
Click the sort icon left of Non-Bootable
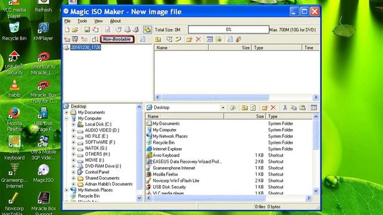[95, 39]
